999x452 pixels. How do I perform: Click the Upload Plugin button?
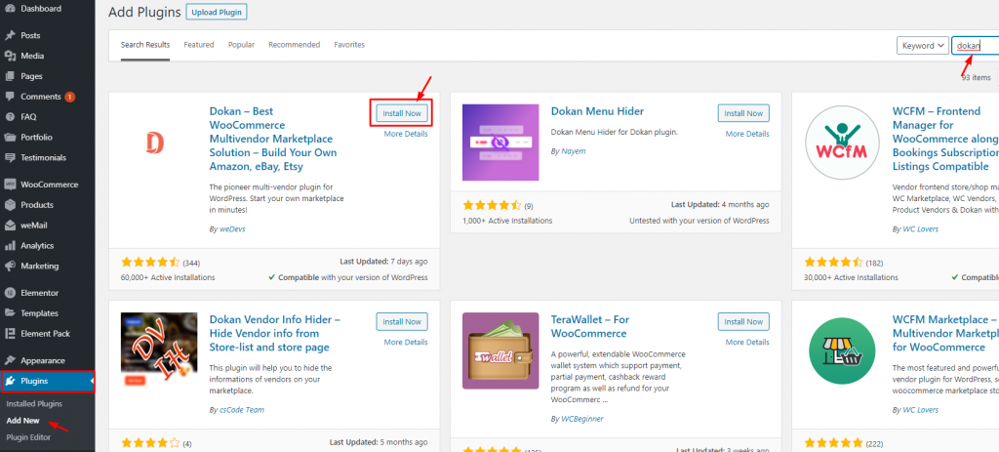pos(216,13)
